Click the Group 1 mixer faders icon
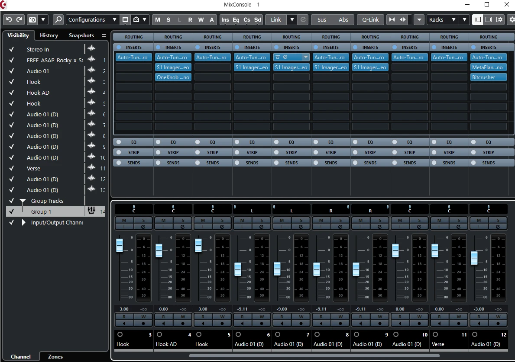 (91, 211)
